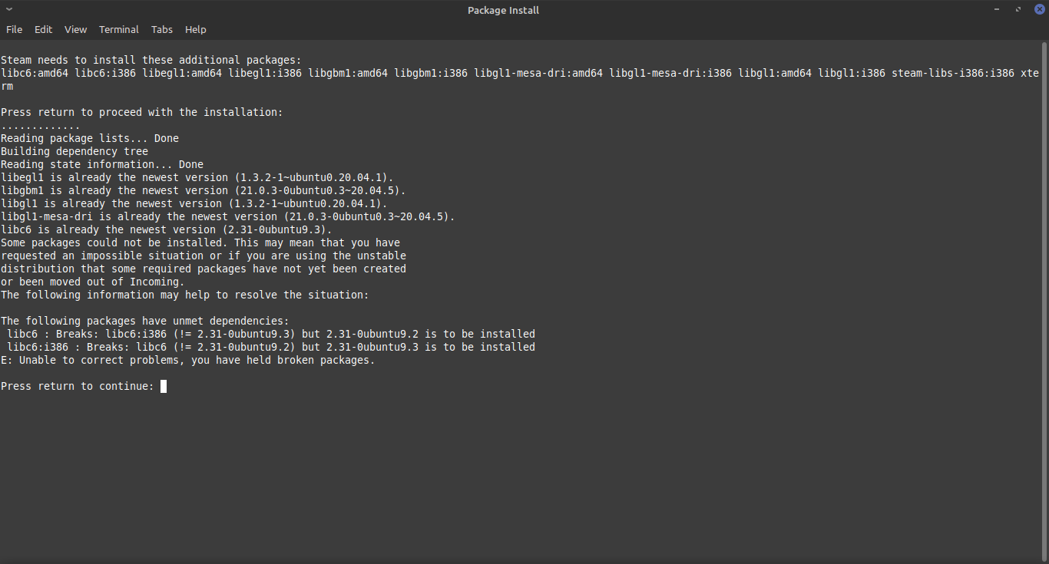Click the 'libgl1 is already the newest version' line
Image resolution: width=1049 pixels, height=564 pixels.
click(194, 203)
